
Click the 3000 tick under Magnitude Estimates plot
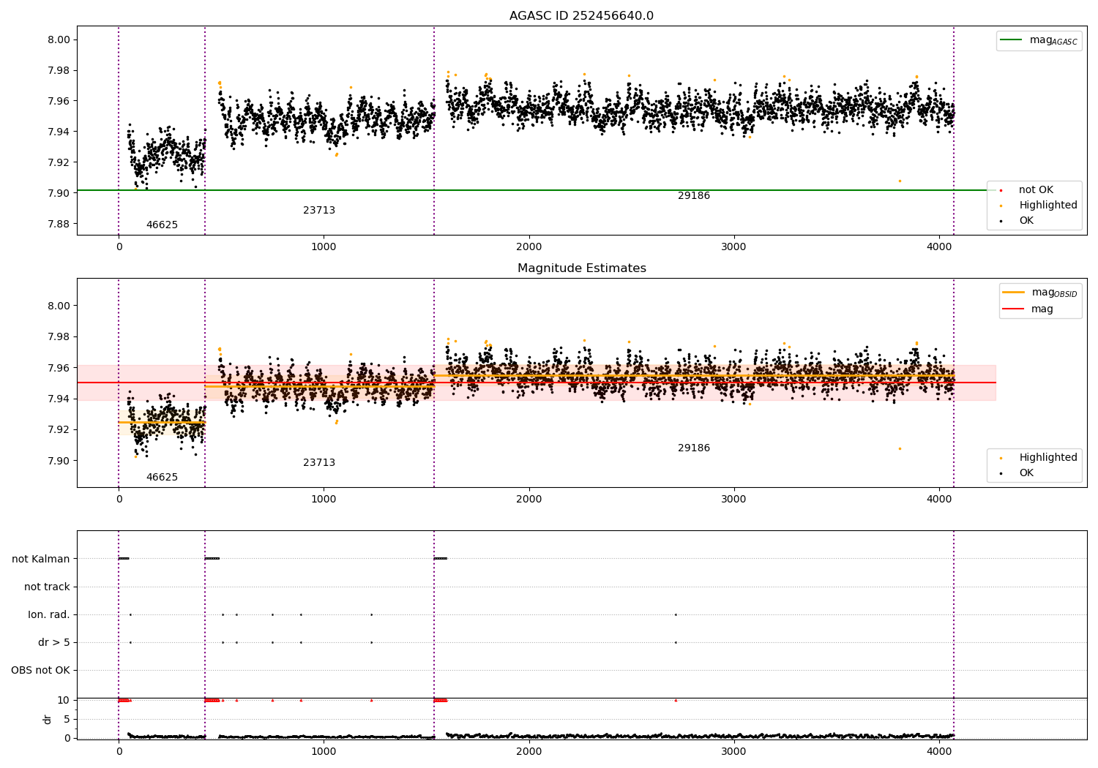pos(734,500)
